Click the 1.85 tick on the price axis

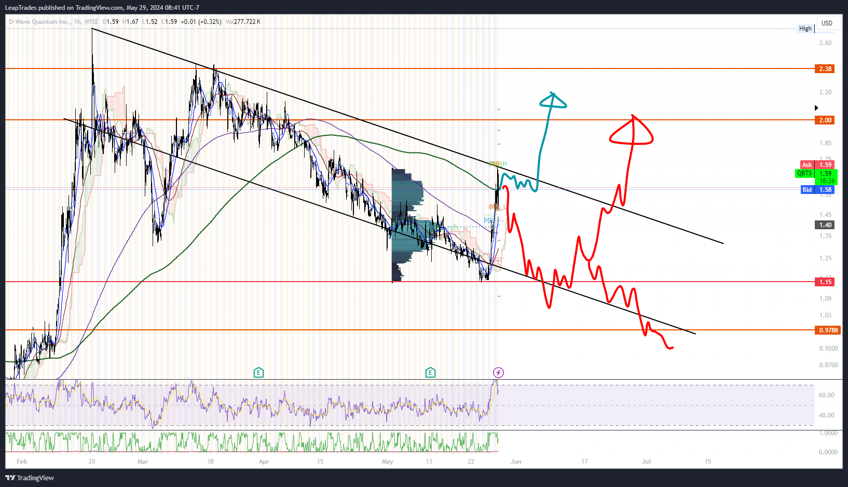825,143
